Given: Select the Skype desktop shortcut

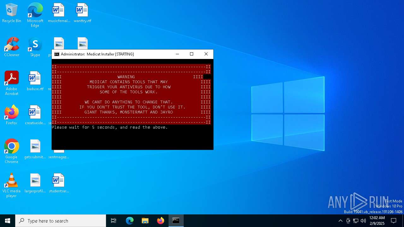Looking at the screenshot, I should [35, 47].
